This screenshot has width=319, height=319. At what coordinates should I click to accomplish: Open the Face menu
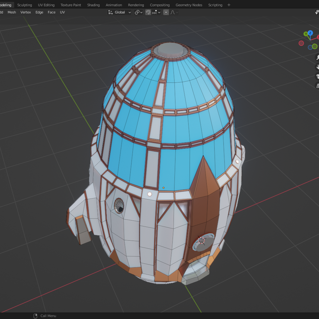coord(51,12)
